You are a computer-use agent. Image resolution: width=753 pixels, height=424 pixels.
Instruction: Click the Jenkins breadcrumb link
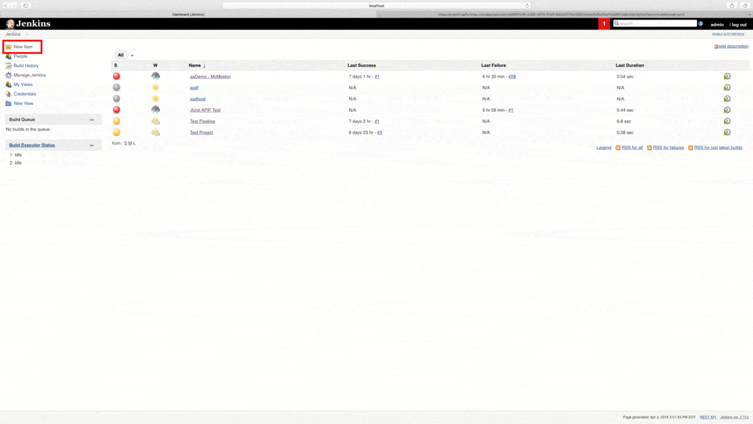click(12, 34)
